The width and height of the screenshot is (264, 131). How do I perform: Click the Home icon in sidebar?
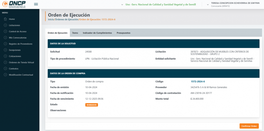pyautogui.click(x=5, y=19)
